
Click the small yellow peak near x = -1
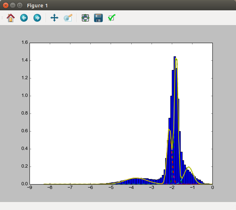(189, 167)
